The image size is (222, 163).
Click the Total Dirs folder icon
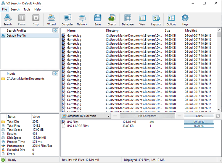[3, 122]
